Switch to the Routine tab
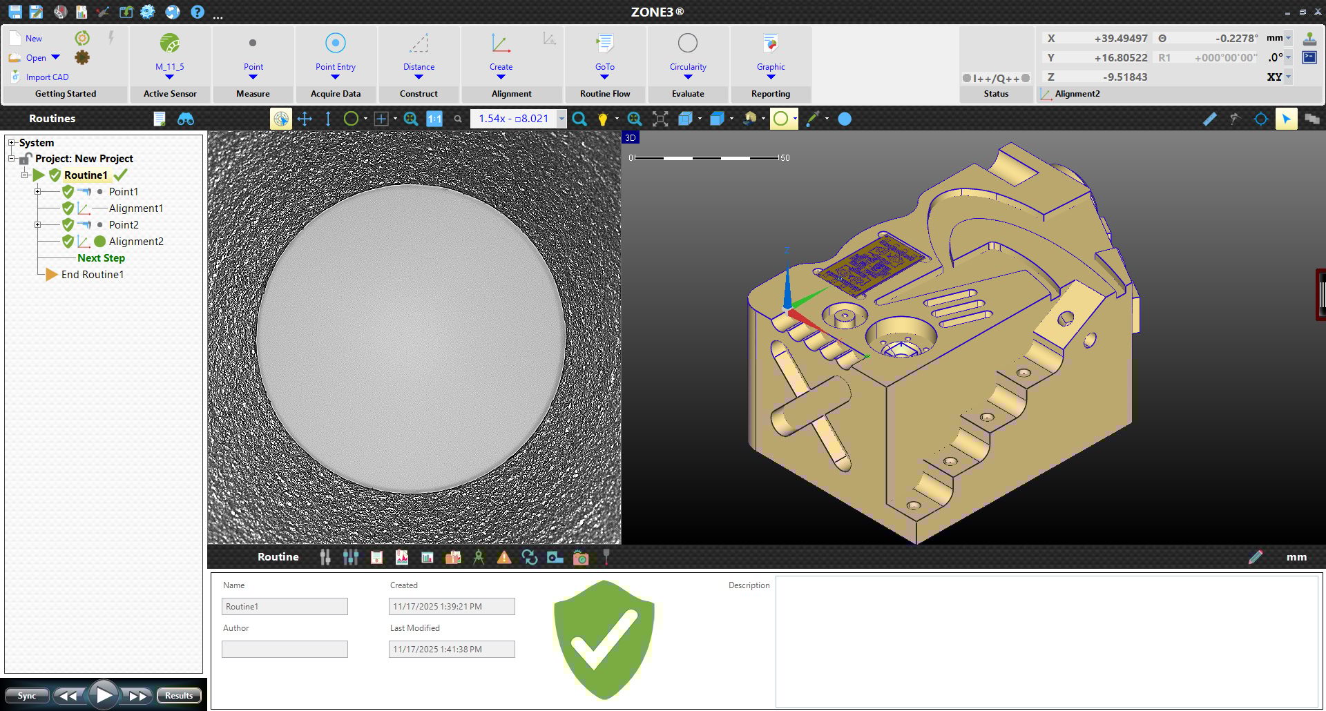The height and width of the screenshot is (711, 1326). click(x=278, y=556)
